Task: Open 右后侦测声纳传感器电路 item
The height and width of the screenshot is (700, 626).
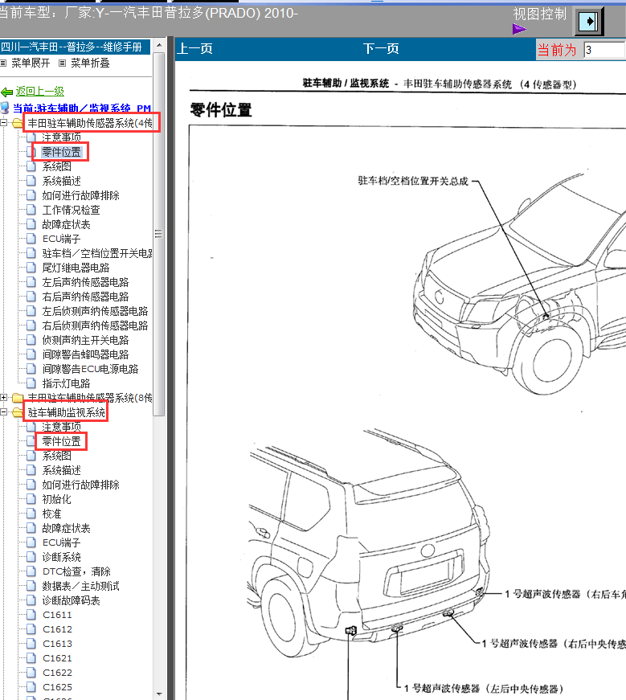Action: coord(95,325)
